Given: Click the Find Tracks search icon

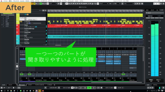Looking at the screenshot, I should point(45,10).
